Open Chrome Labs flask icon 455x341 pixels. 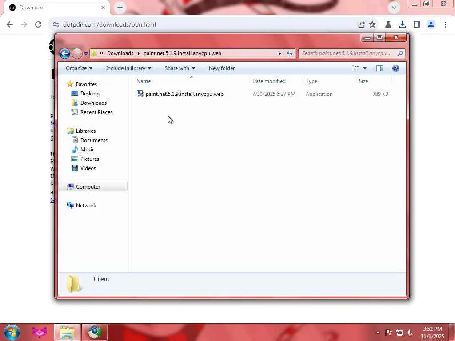point(388,24)
